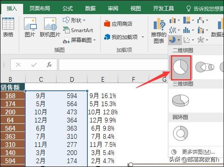
Task: Switch to the 开发工具 tab
Action: tap(164, 9)
